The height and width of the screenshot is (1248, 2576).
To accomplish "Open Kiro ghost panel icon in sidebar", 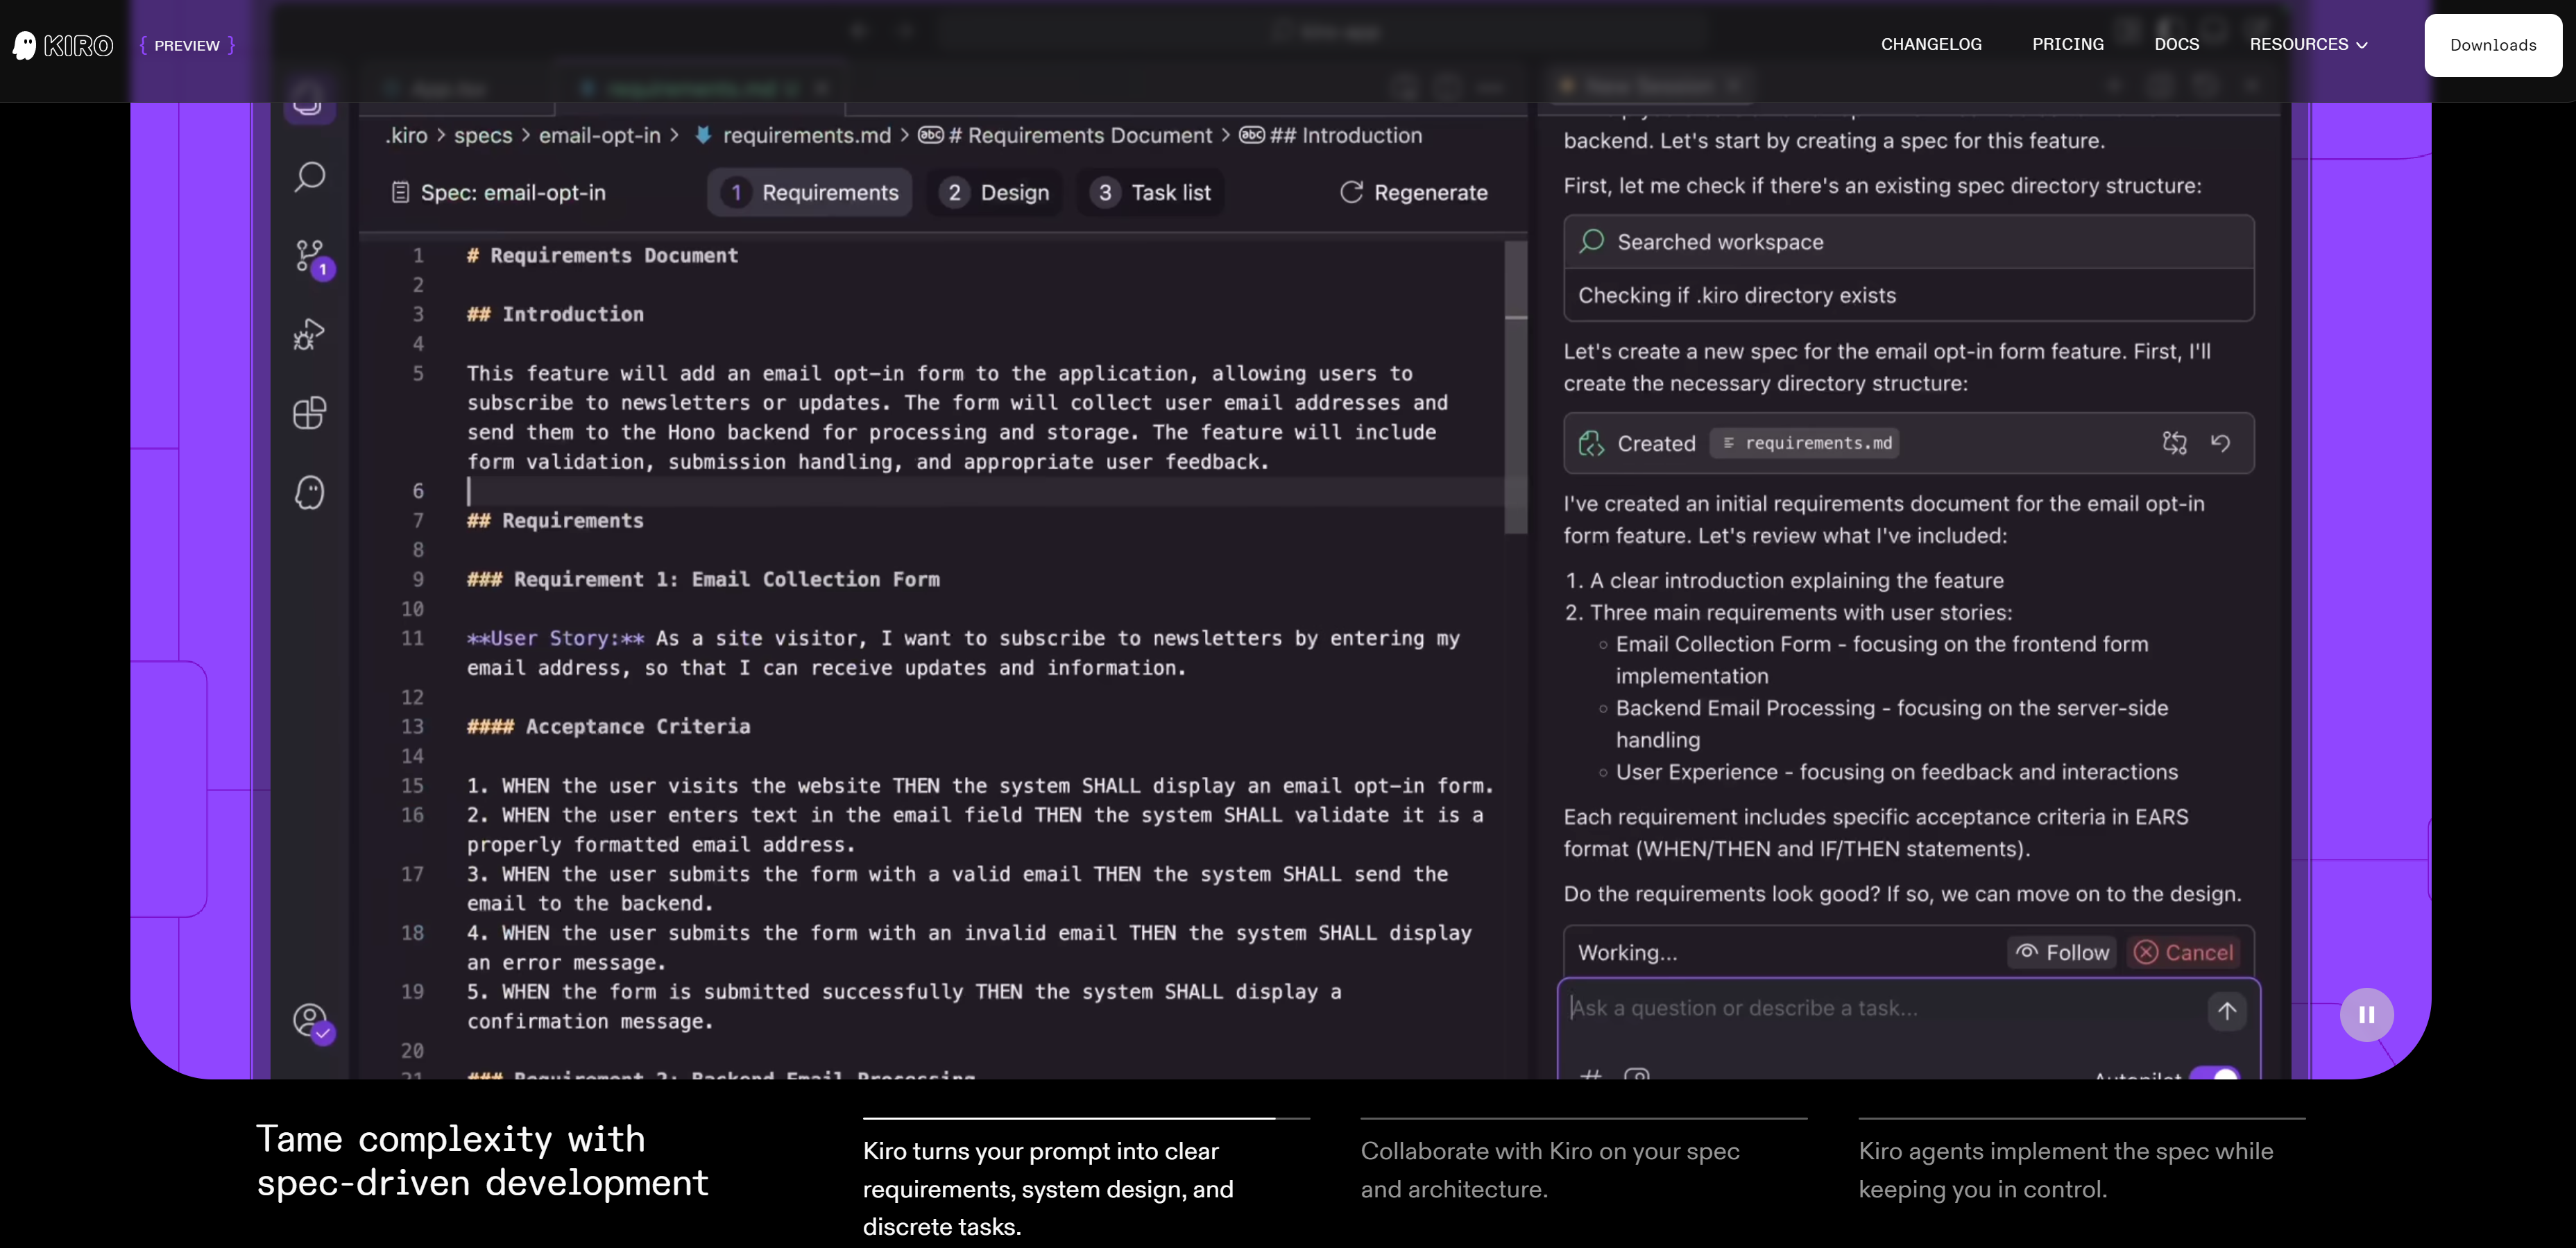I will coord(310,492).
